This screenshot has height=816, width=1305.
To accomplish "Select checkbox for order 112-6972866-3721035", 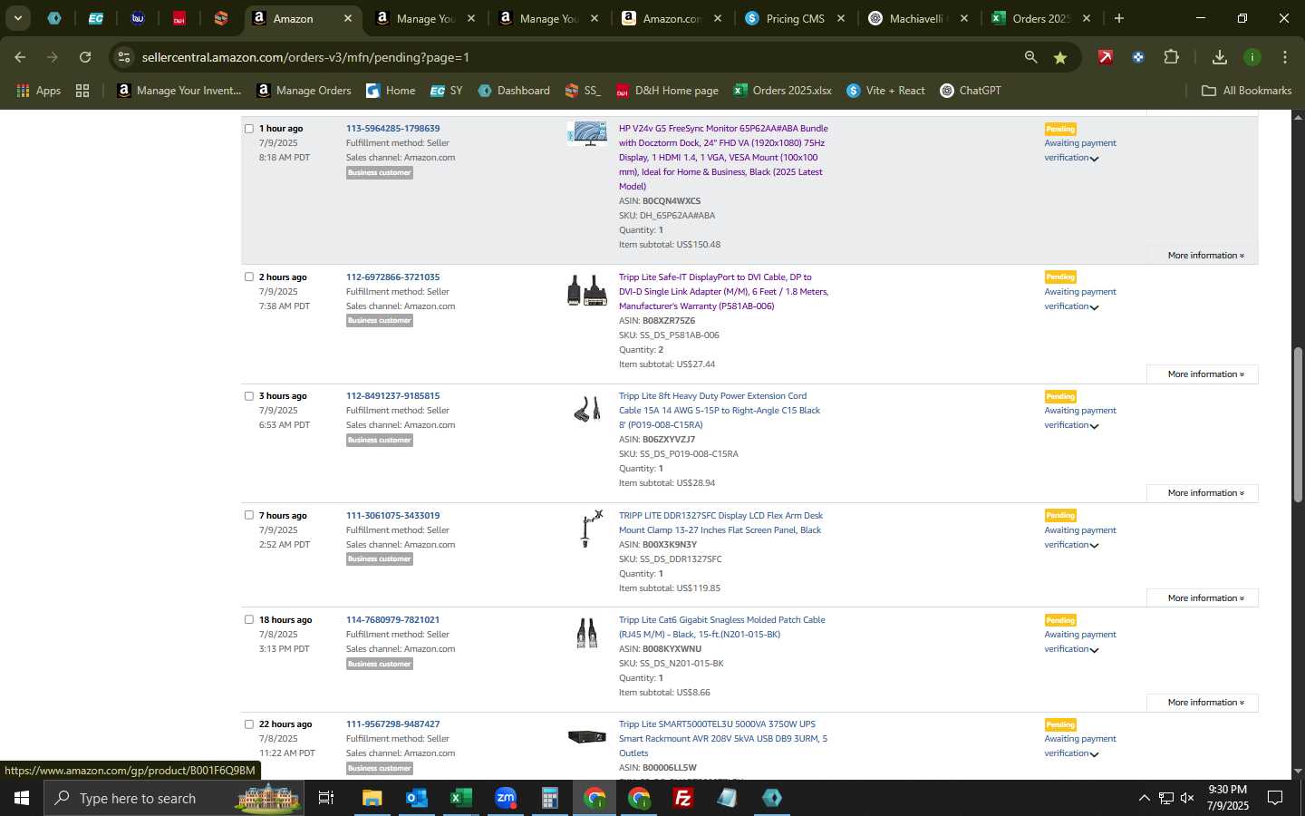I will coord(249,277).
